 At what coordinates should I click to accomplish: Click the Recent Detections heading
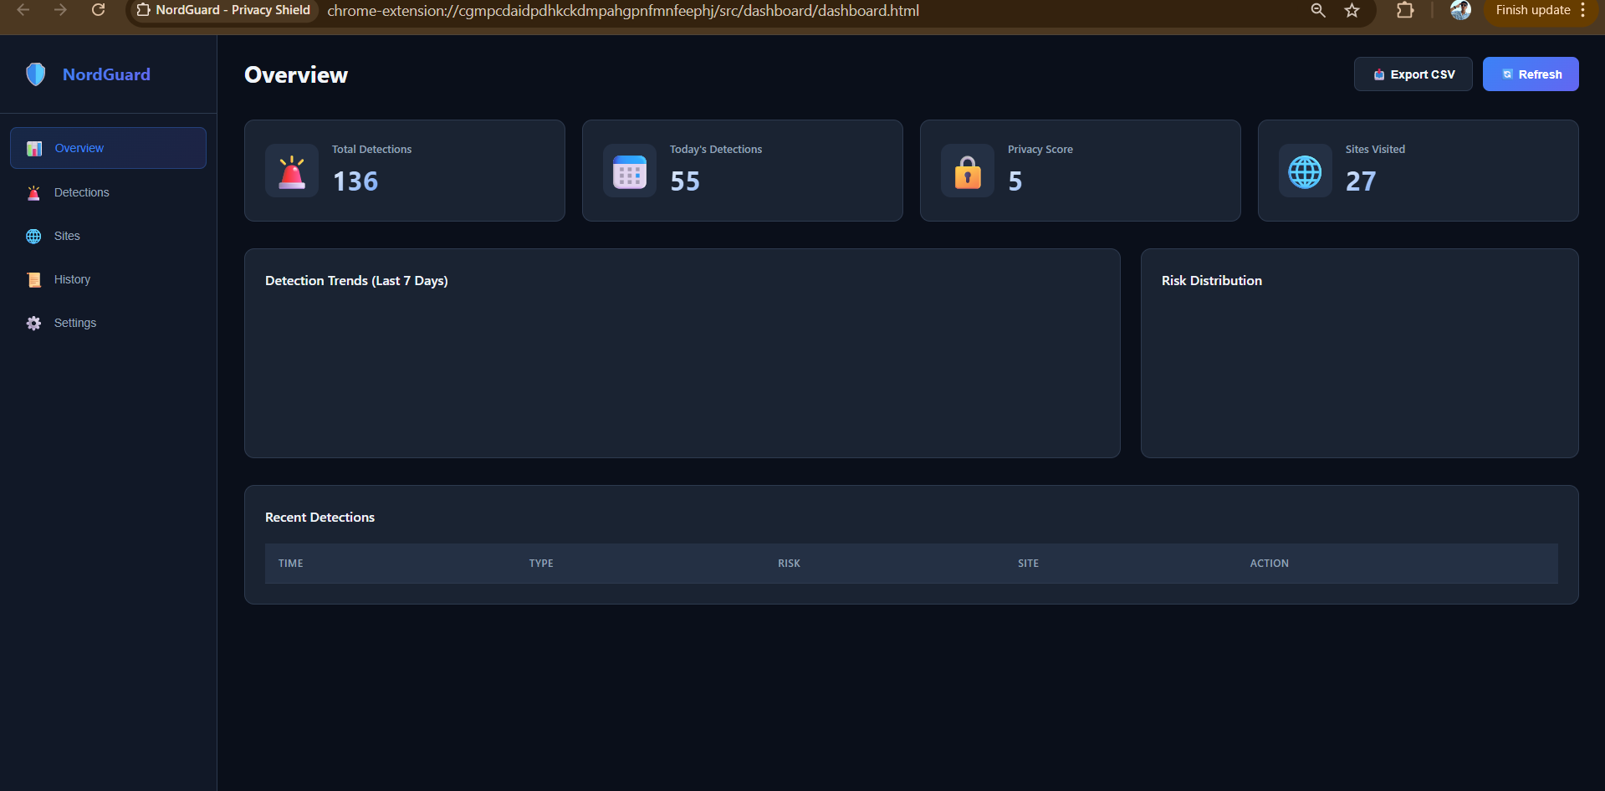[x=319, y=518]
